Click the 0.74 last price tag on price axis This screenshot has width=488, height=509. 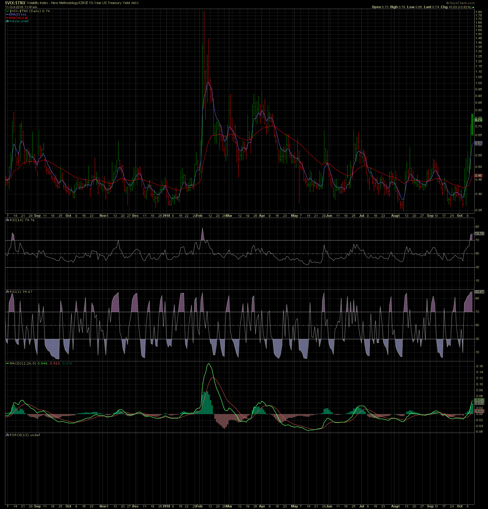coord(478,120)
